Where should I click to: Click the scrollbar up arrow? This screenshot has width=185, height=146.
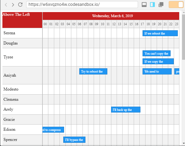click(x=184, y=12)
